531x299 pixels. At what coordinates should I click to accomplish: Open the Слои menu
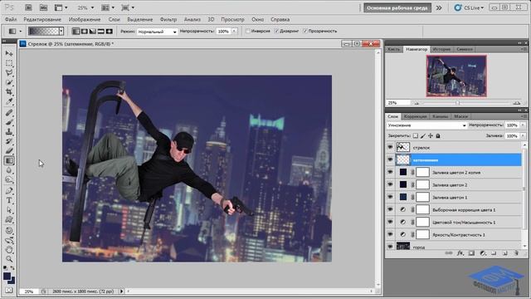pos(114,20)
